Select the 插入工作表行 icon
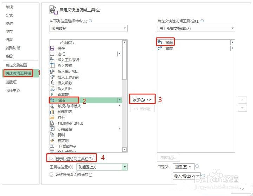The height and width of the screenshot is (196, 253). pos(52,60)
